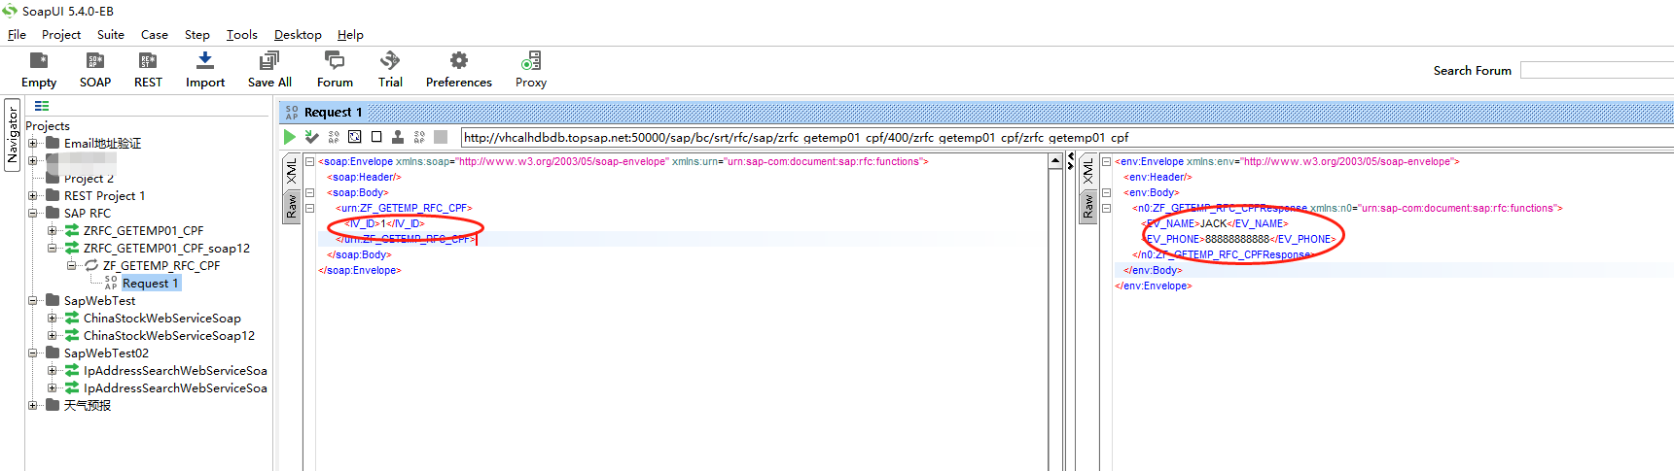Open Preferences gear icon
This screenshot has height=471, width=1674.
(459, 61)
